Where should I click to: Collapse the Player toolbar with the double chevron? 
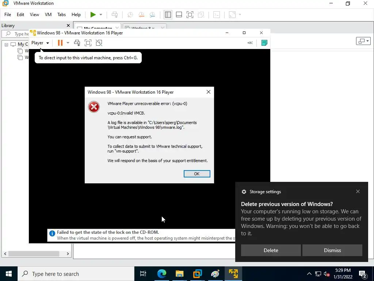(250, 43)
